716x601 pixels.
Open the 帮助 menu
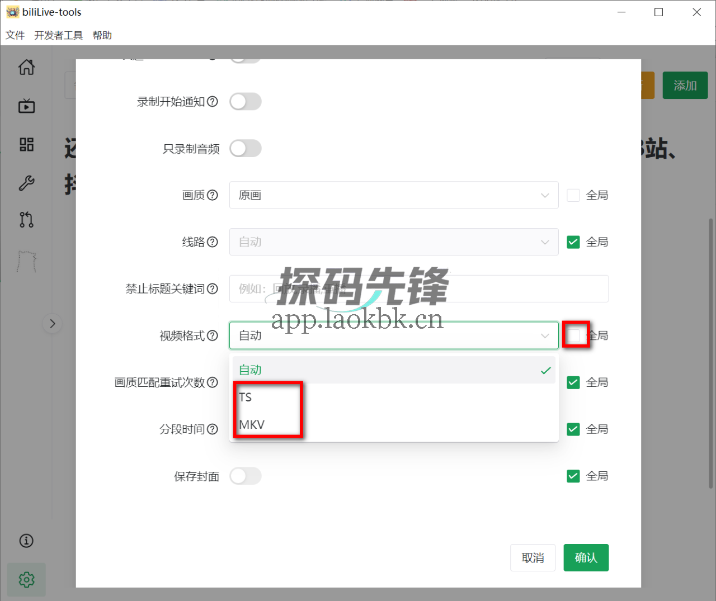point(102,35)
